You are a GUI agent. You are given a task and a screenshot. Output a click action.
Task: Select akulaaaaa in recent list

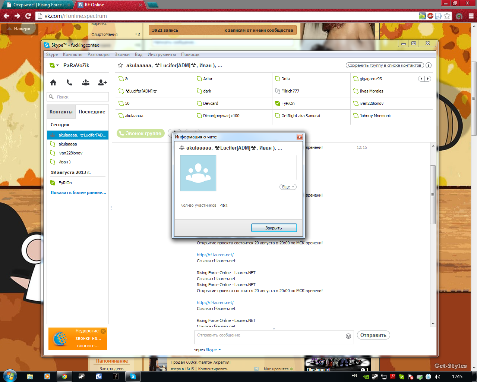pyautogui.click(x=78, y=144)
